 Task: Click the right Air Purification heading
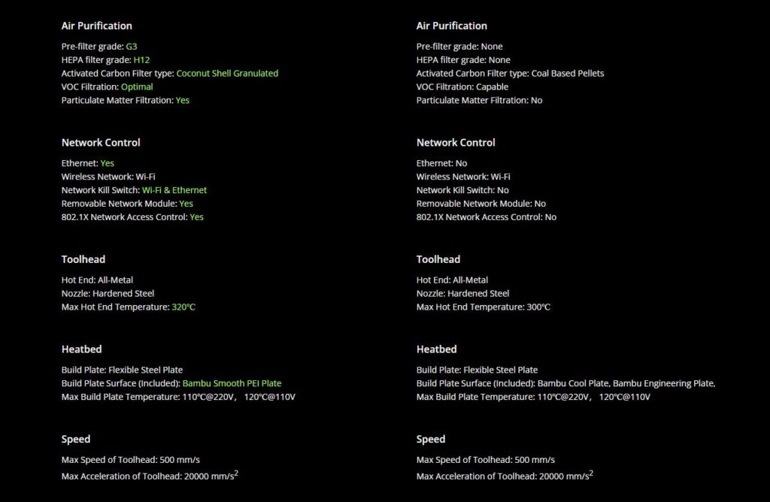click(x=452, y=26)
